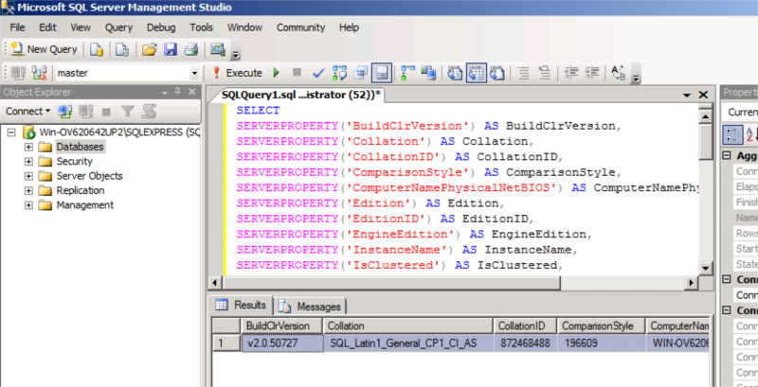Screen dimensions: 758x387
Task: Start debugging with the green play arrow
Action: [x=276, y=73]
